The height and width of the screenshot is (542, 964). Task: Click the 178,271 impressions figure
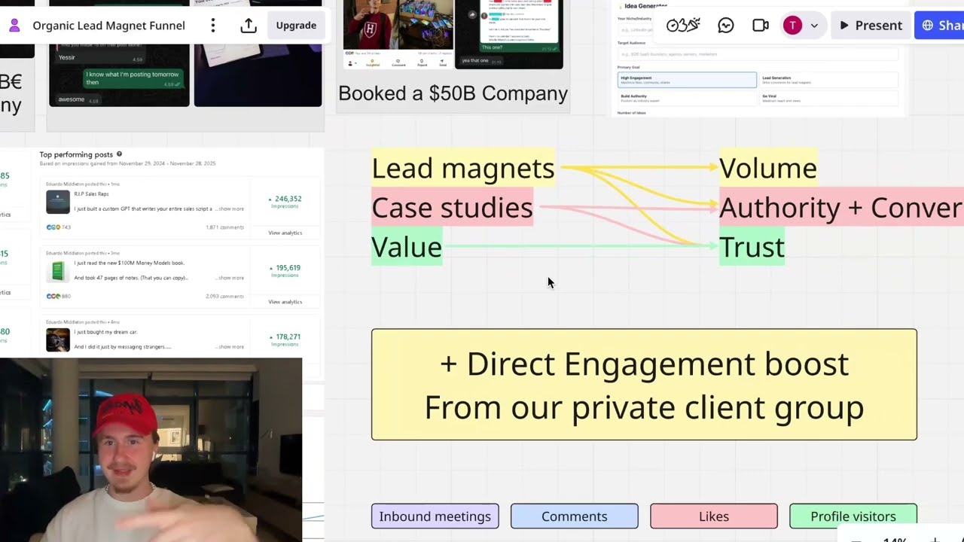tap(288, 337)
